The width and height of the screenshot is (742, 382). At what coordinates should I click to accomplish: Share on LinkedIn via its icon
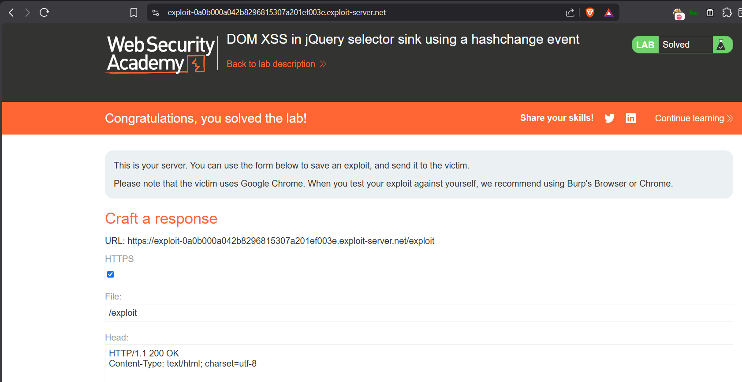631,118
